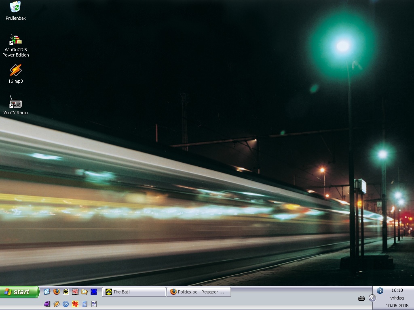Switch to The Bat! taskbar window
Viewport: 414px width, 310px height.
(x=134, y=292)
